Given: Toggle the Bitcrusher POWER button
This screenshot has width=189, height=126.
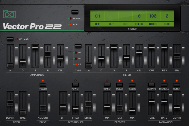Looking at the screenshot, I should coord(75,85).
